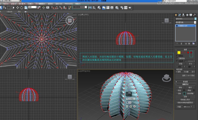Image resolution: width=198 pixels, height=120 pixels.
Task: Click the Mirror tool icon
Action: (x=90, y=8)
